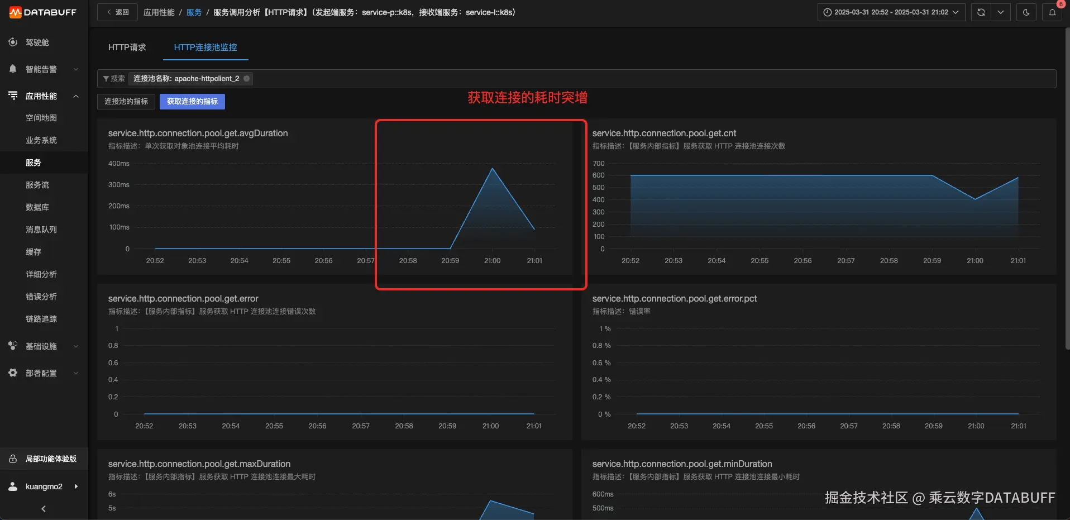Open notifications bell with badge
The width and height of the screenshot is (1070, 520).
1052,12
